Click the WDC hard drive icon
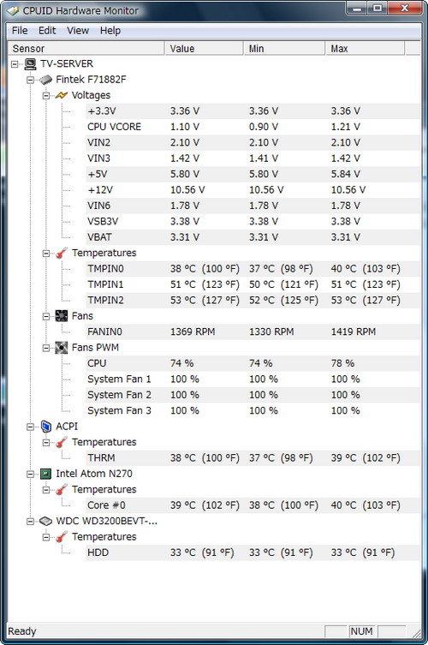Viewport: 428px width, 645px height. [45, 521]
